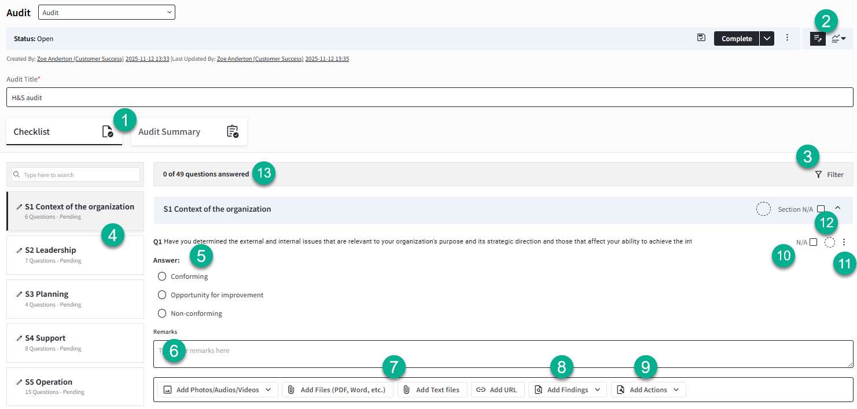Click the Add Actions document icon

[x=621, y=390]
